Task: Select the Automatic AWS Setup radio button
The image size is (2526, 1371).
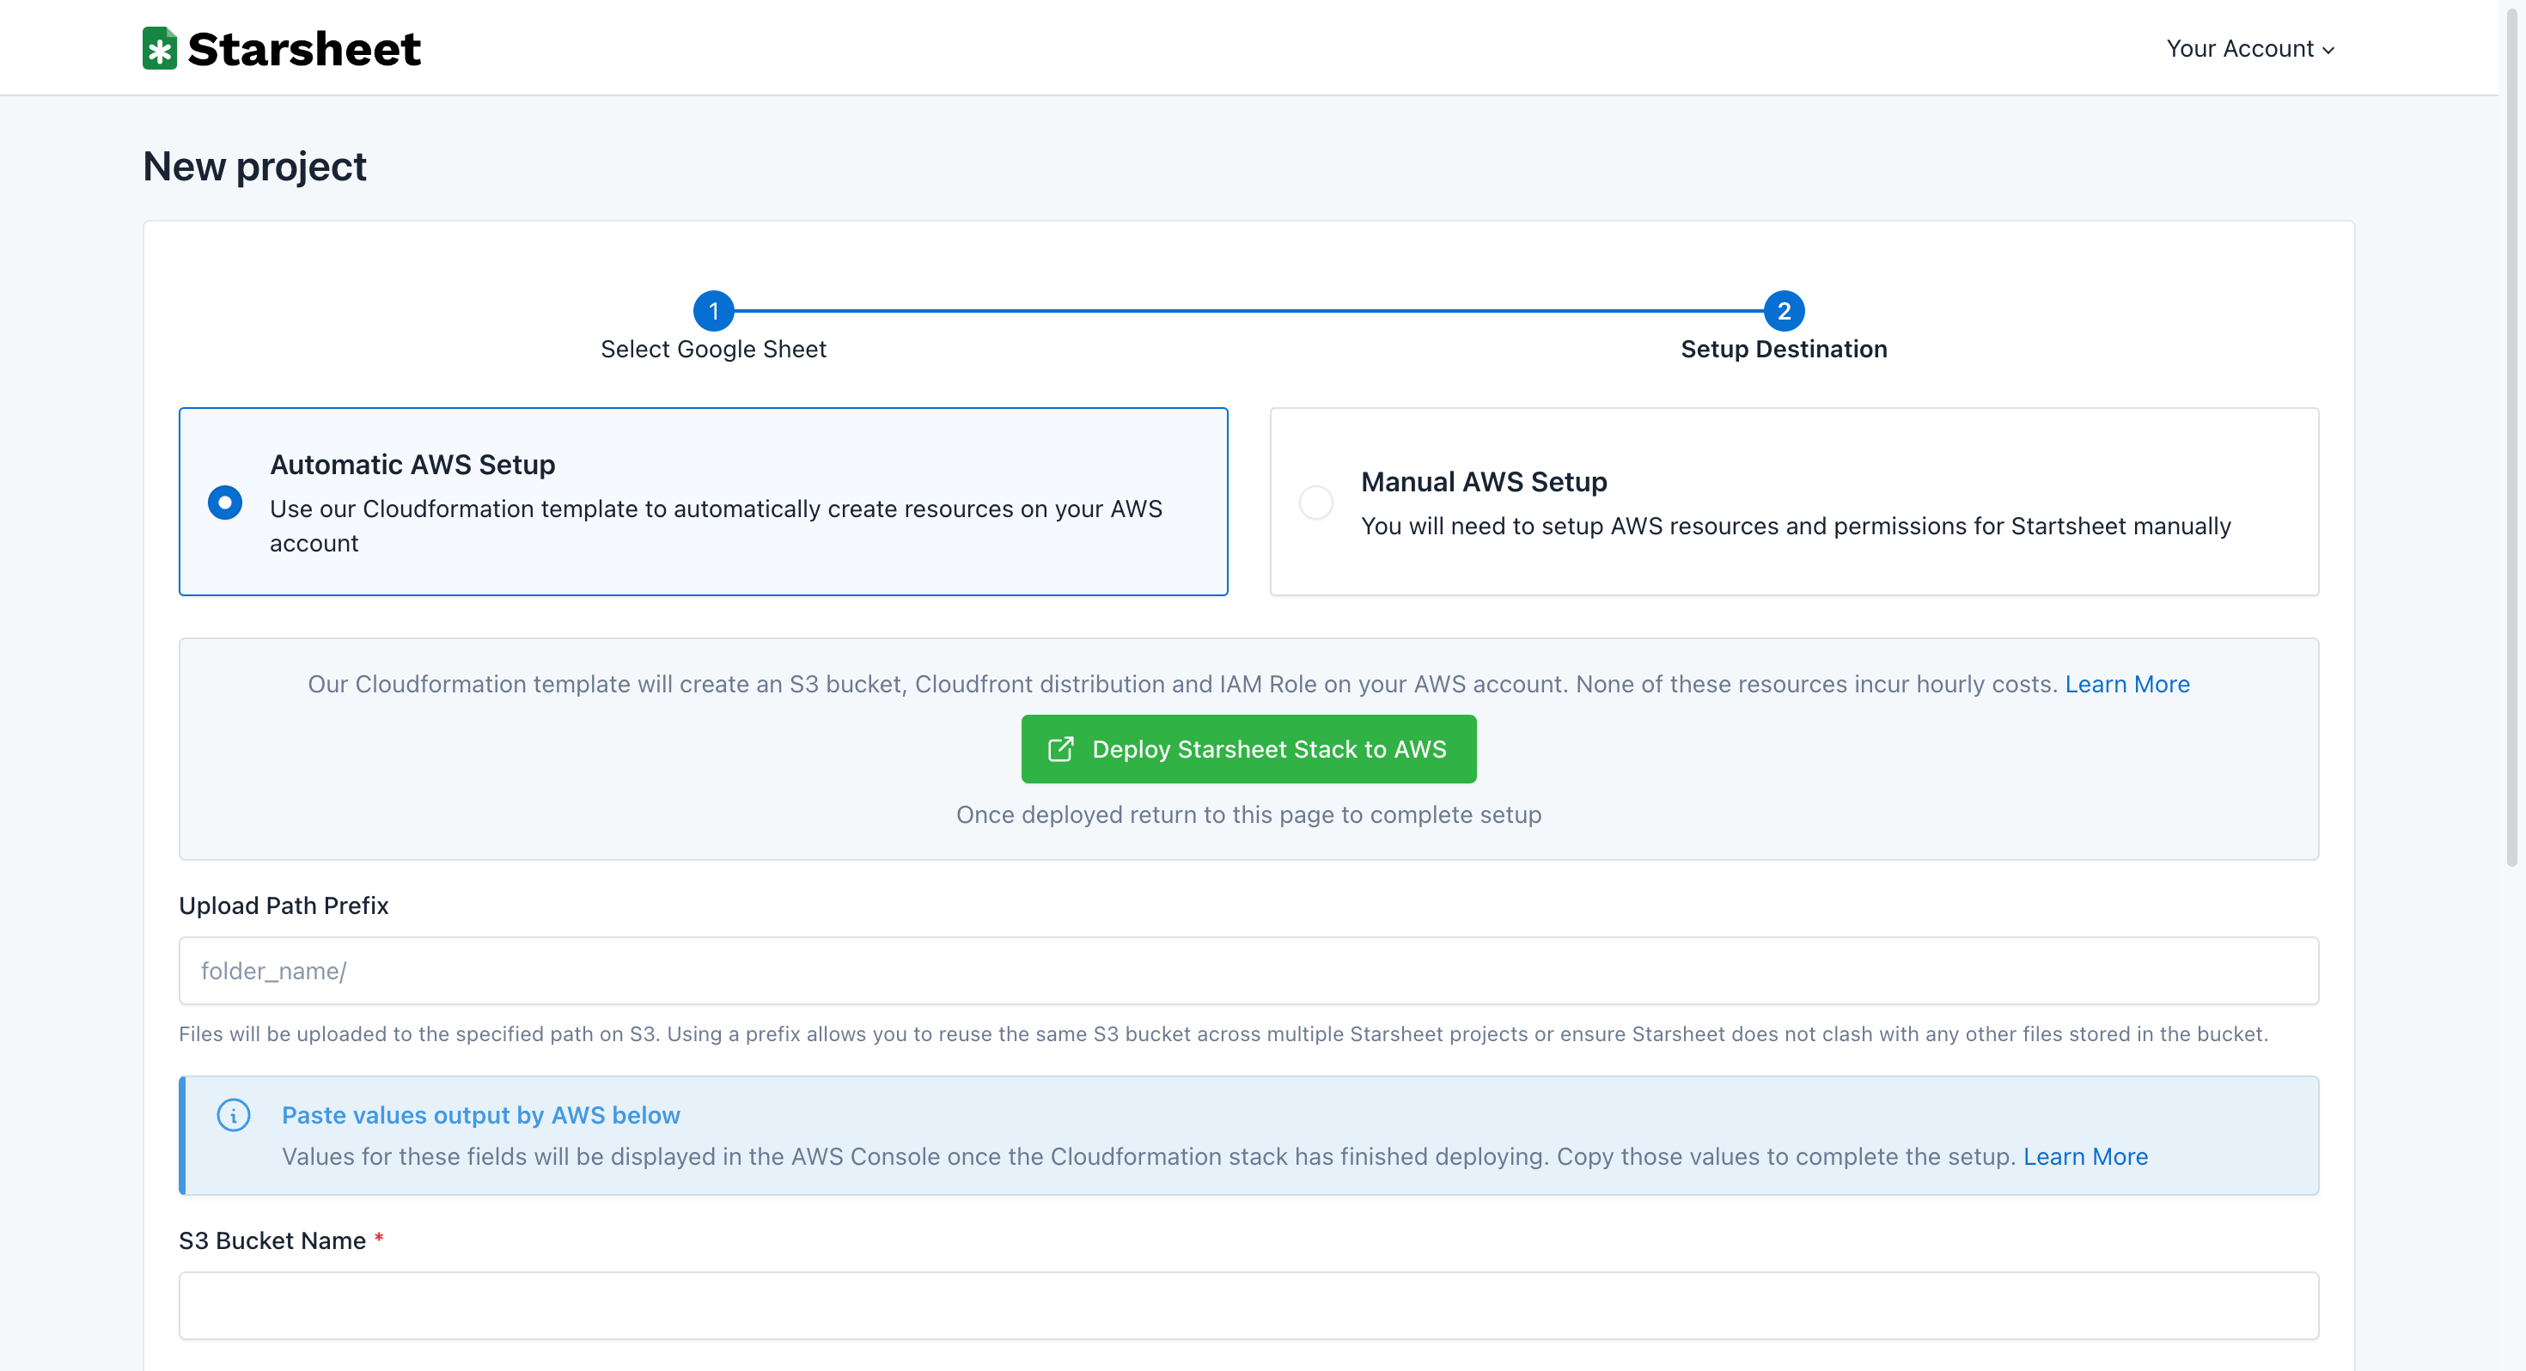Action: 224,503
